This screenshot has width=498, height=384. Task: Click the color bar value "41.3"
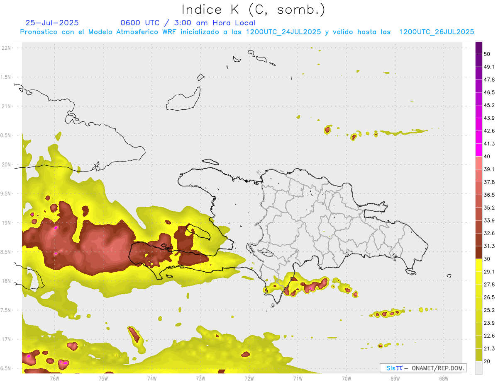pyautogui.click(x=489, y=144)
